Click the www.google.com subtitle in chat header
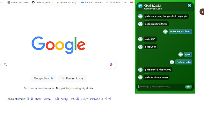The height and width of the screenshot is (127, 204). [153, 9]
